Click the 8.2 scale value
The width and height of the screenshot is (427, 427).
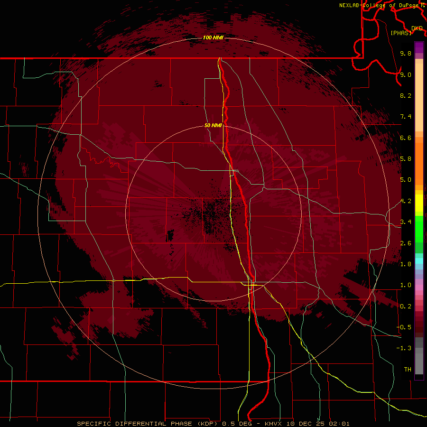406,95
